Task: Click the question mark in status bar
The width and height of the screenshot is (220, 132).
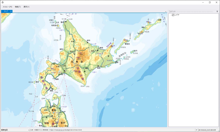Action: tap(197, 130)
